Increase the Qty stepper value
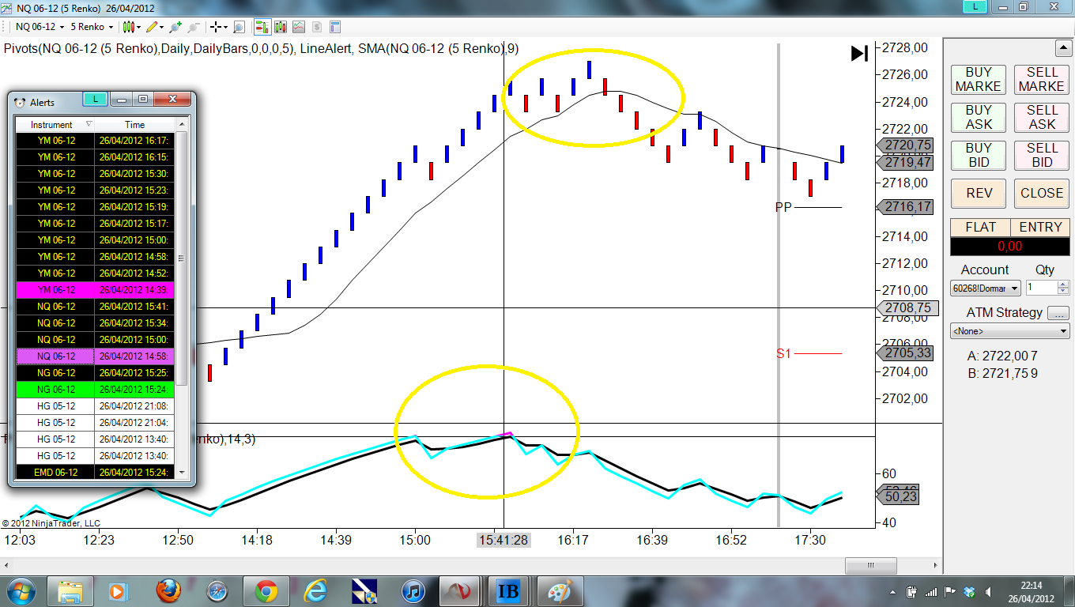The width and height of the screenshot is (1075, 607). coord(1062,285)
